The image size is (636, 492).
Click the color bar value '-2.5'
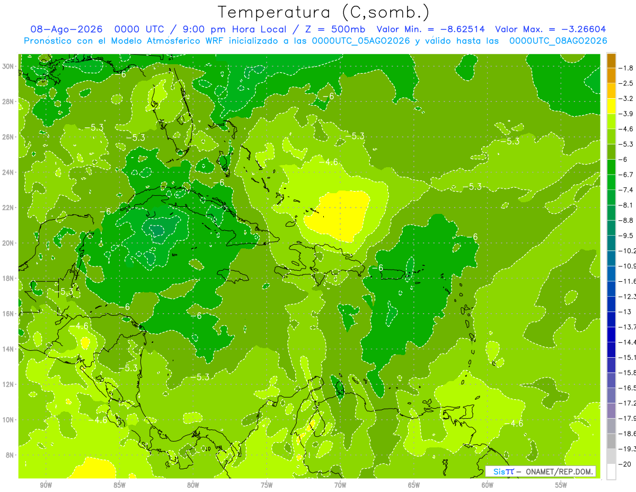(626, 83)
